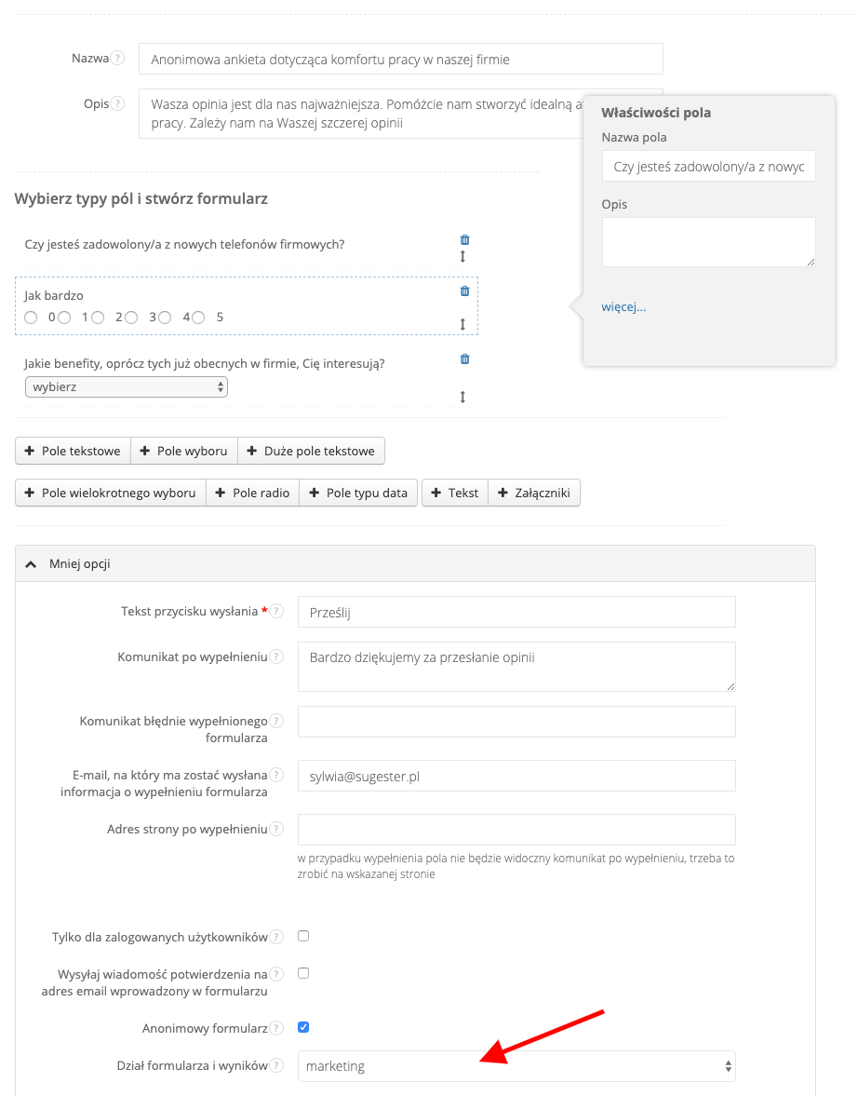Open the 'wybierz' benefits dropdown
The width and height of the screenshot is (858, 1096).
(127, 386)
